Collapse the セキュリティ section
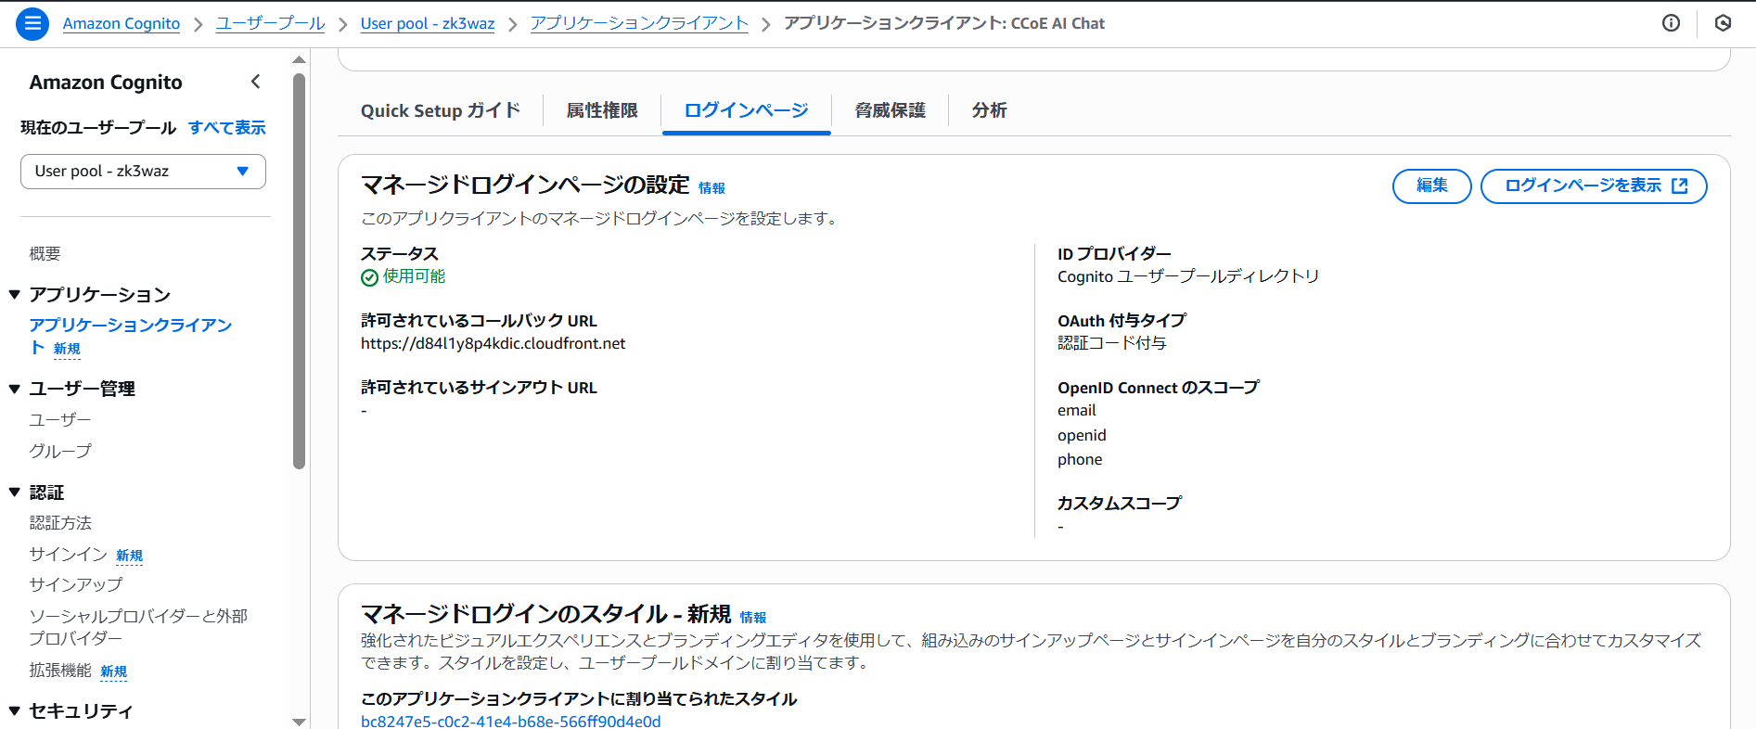This screenshot has width=1756, height=729. 15,711
